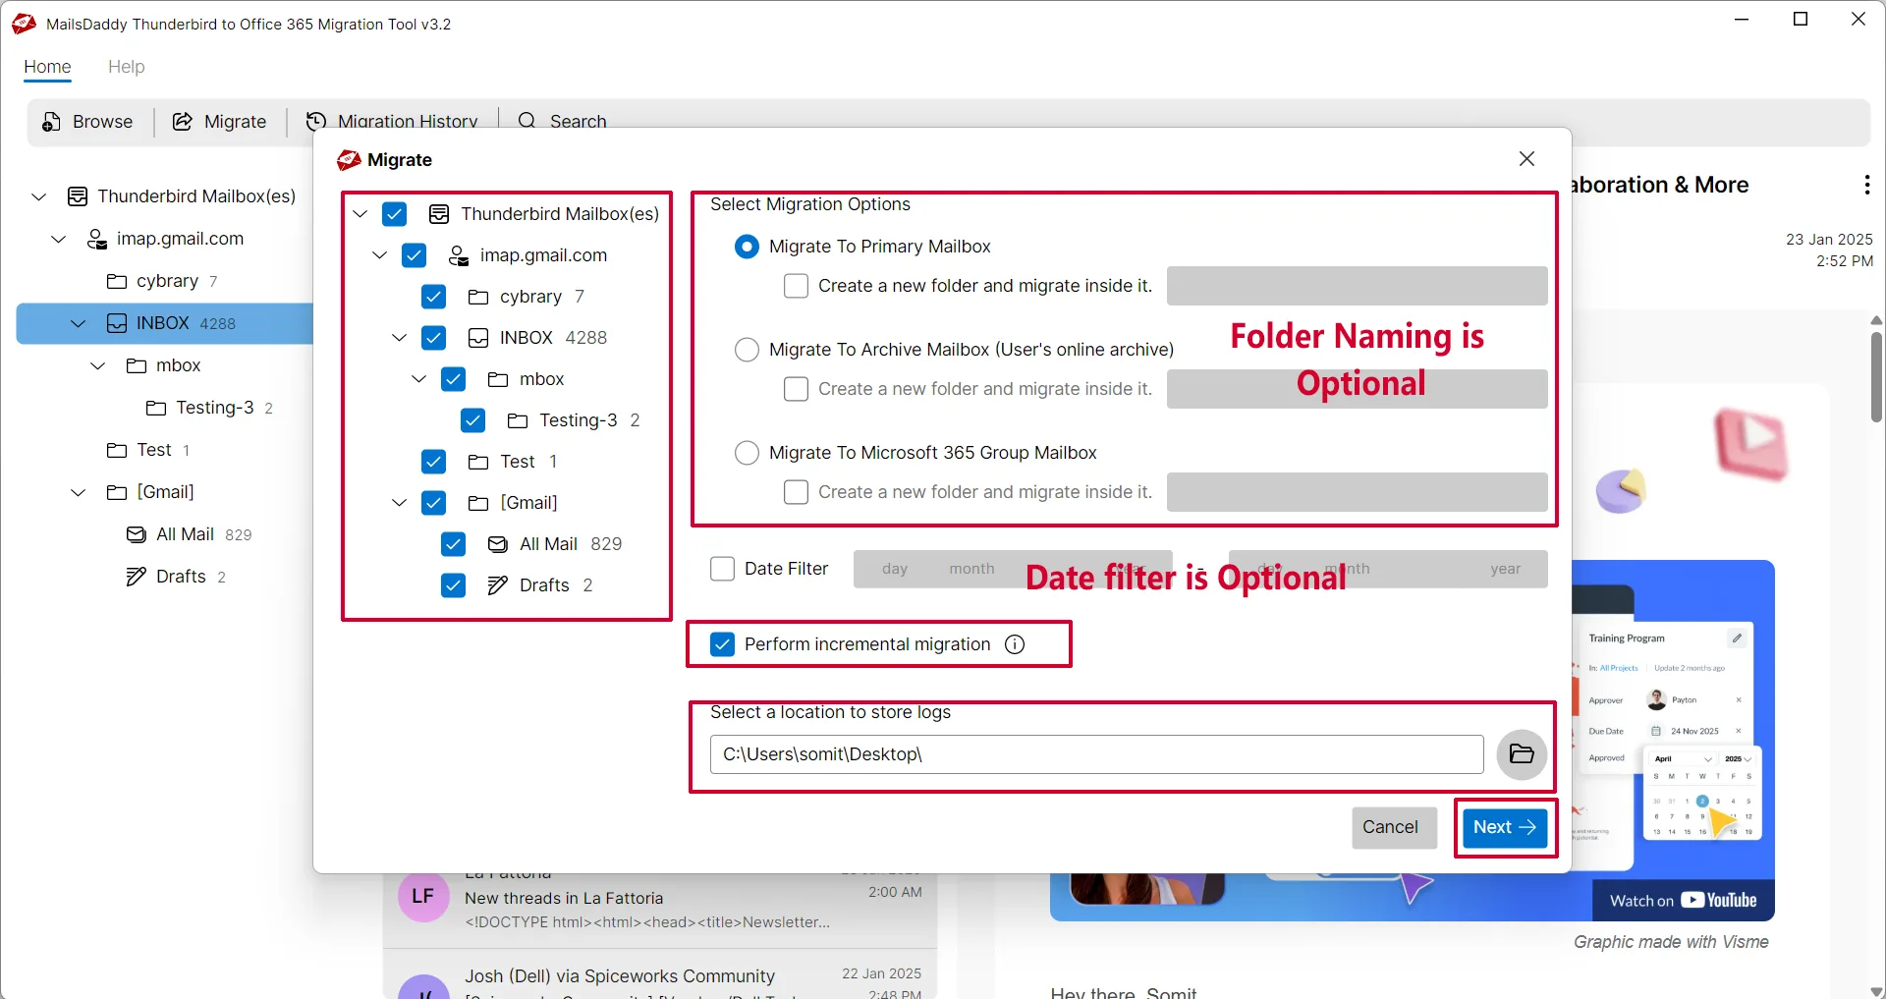This screenshot has width=1886, height=999.
Task: Select Migrate To Microsoft 365 Group Mailbox
Action: tap(748, 453)
